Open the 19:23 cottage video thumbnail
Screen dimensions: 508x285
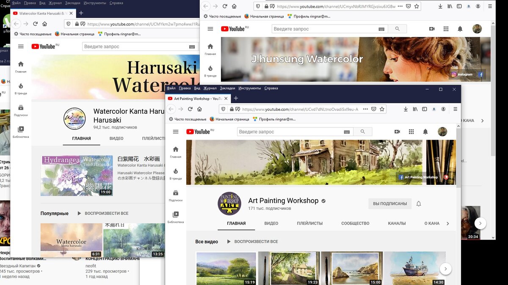coord(289,268)
